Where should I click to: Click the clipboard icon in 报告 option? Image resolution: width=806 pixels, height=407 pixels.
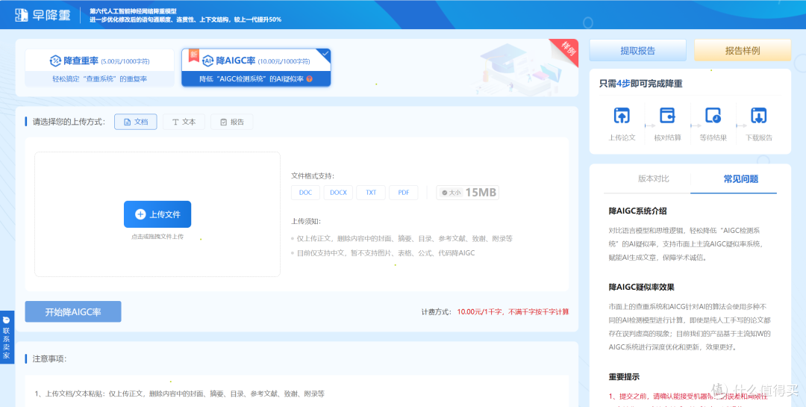[224, 122]
